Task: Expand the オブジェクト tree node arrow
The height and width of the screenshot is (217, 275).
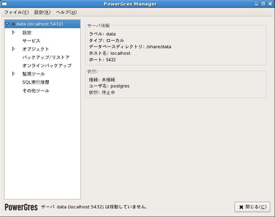Action: pos(13,49)
